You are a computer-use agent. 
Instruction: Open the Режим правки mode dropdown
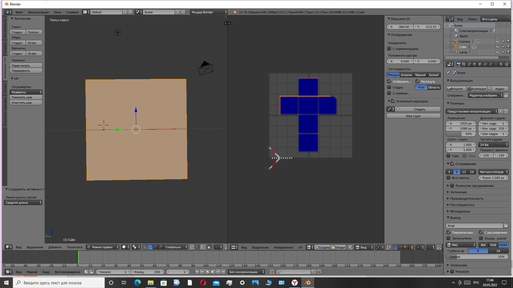click(103, 247)
